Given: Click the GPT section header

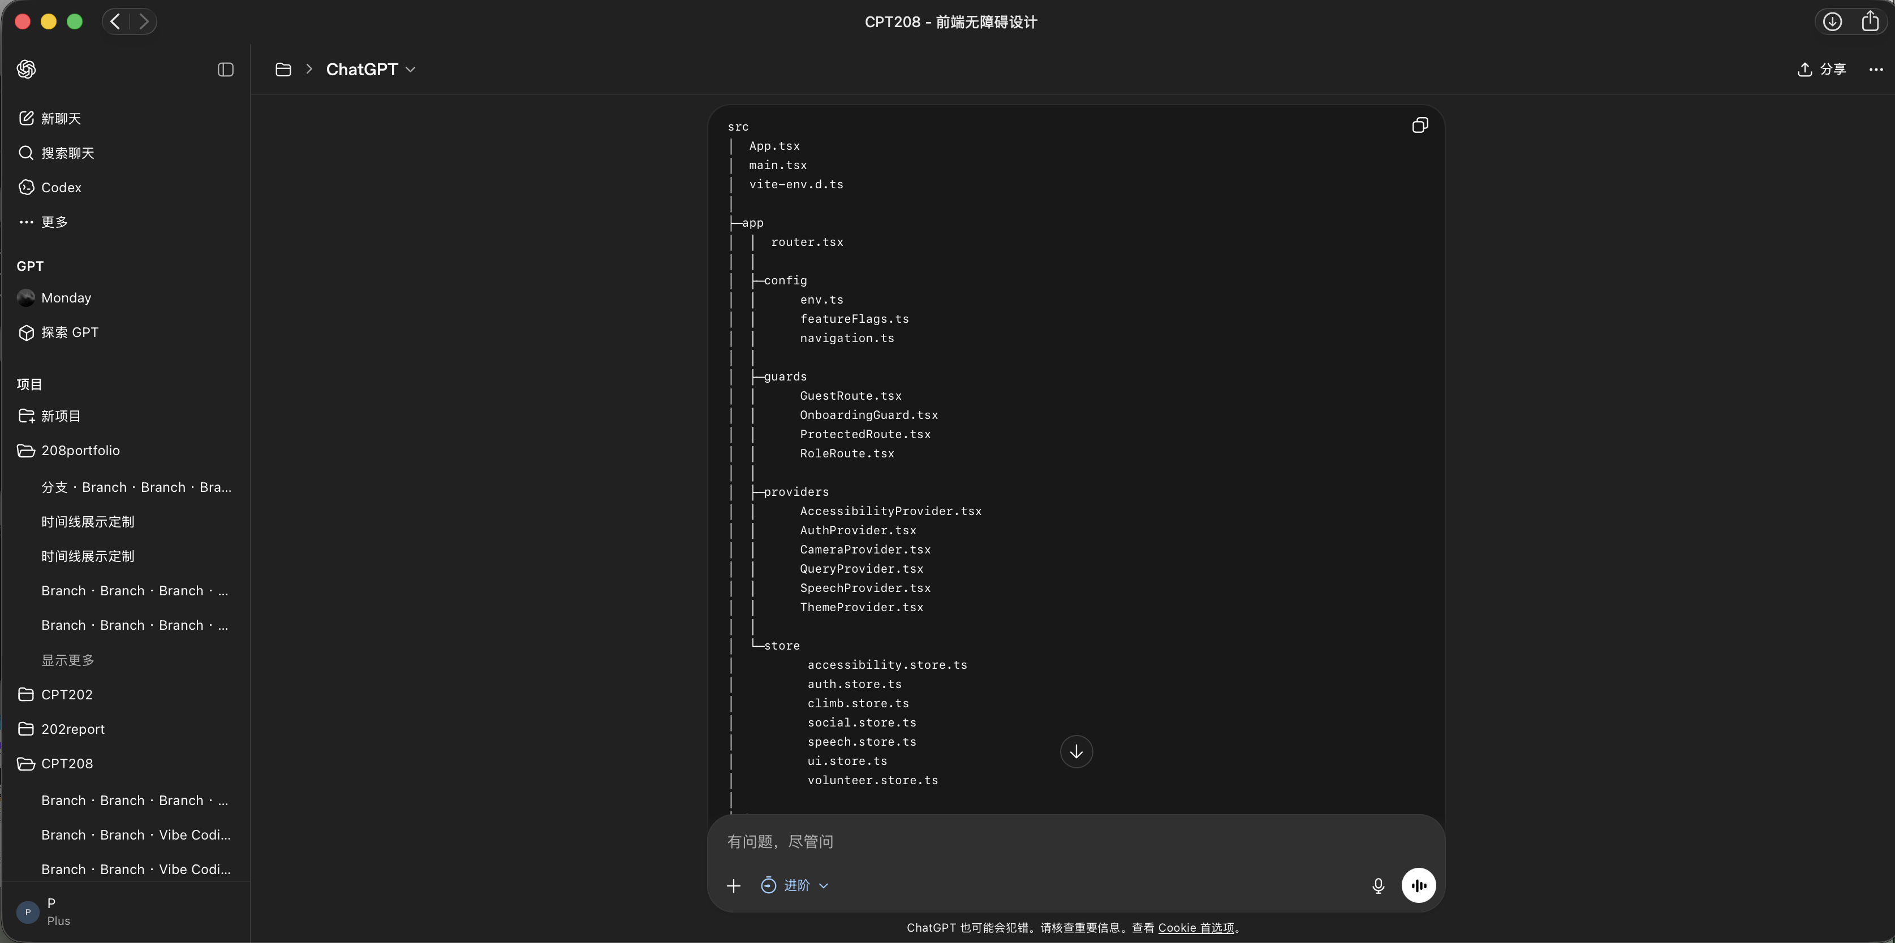Looking at the screenshot, I should [30, 266].
